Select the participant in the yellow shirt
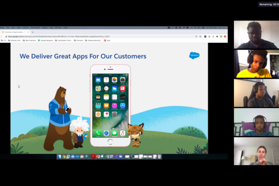279x186 pixels. 256,64
